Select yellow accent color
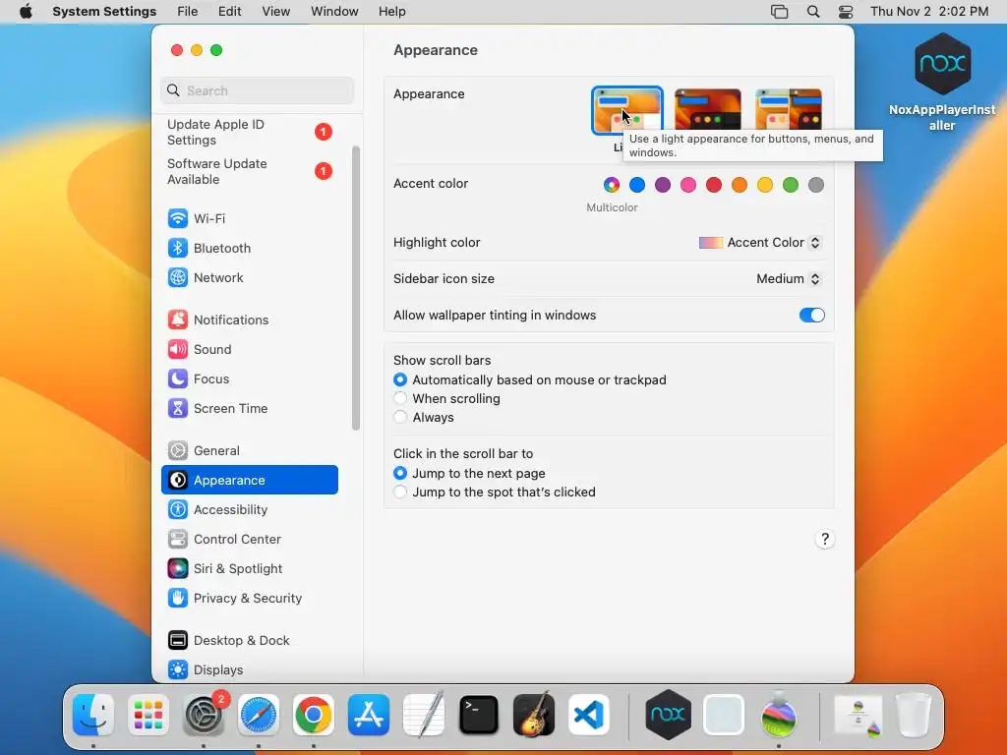The image size is (1007, 755). tap(765, 185)
